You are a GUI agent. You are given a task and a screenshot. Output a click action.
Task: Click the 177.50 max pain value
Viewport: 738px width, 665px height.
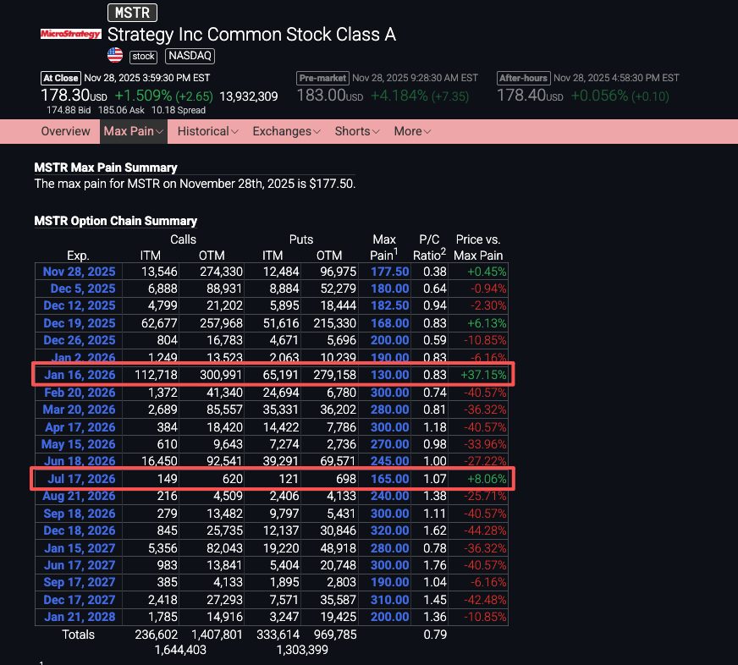[389, 272]
